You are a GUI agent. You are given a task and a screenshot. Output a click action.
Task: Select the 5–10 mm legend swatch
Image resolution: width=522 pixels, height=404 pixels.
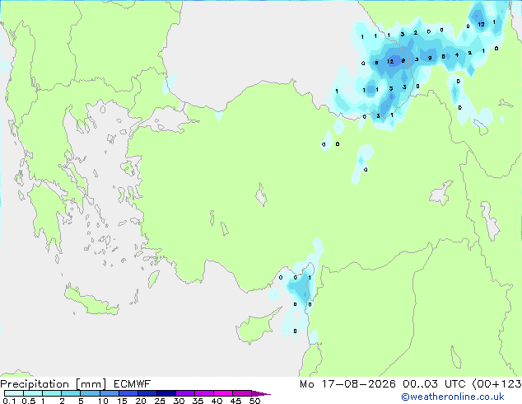coord(90,393)
